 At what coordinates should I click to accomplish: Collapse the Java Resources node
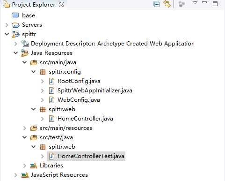coord(16,53)
